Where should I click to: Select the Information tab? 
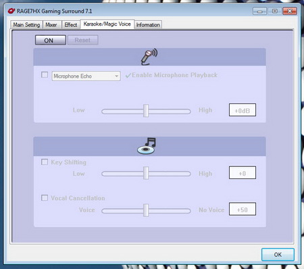click(148, 25)
